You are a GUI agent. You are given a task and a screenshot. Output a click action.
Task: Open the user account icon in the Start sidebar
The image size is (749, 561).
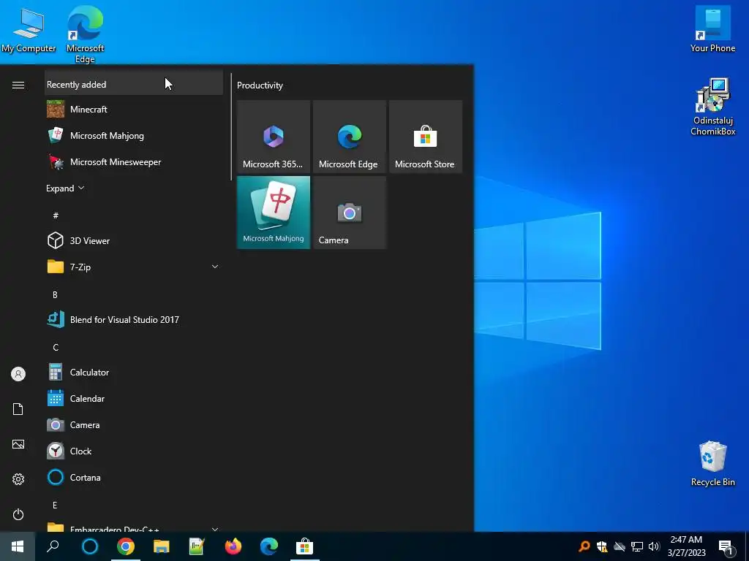click(x=18, y=374)
